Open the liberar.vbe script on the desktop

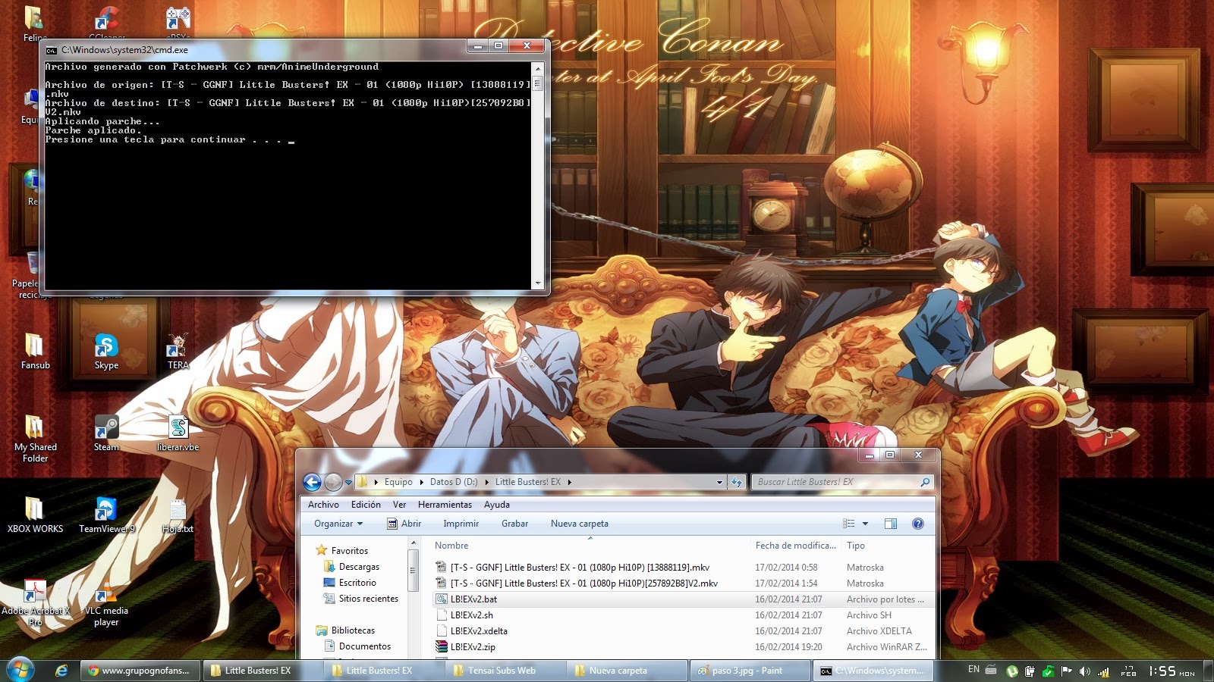coord(178,433)
